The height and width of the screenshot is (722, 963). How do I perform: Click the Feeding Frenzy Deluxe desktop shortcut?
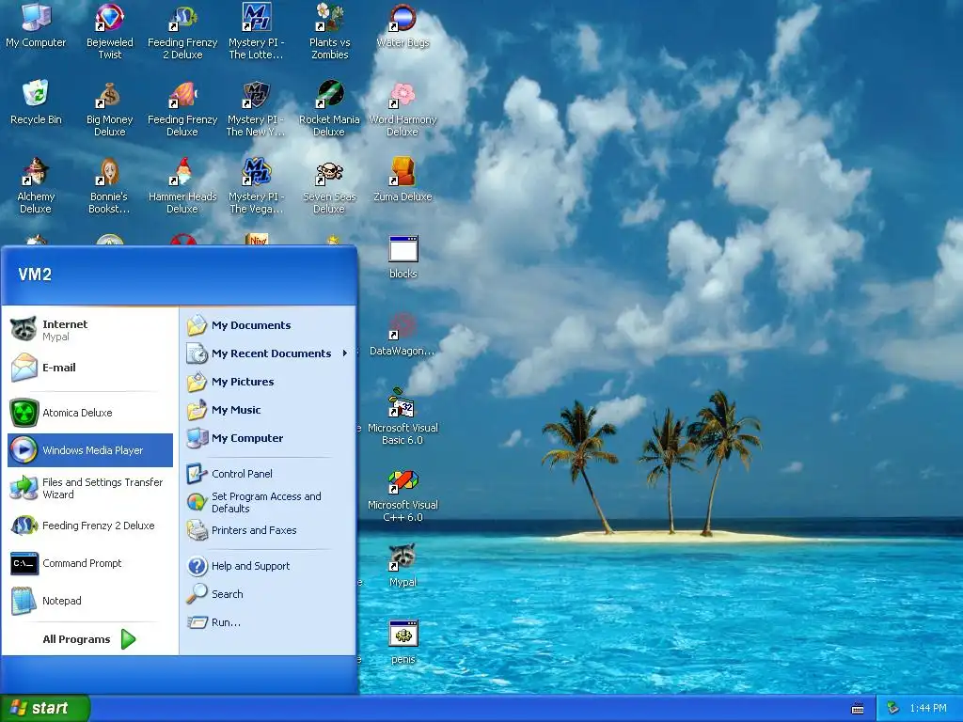pos(182,109)
